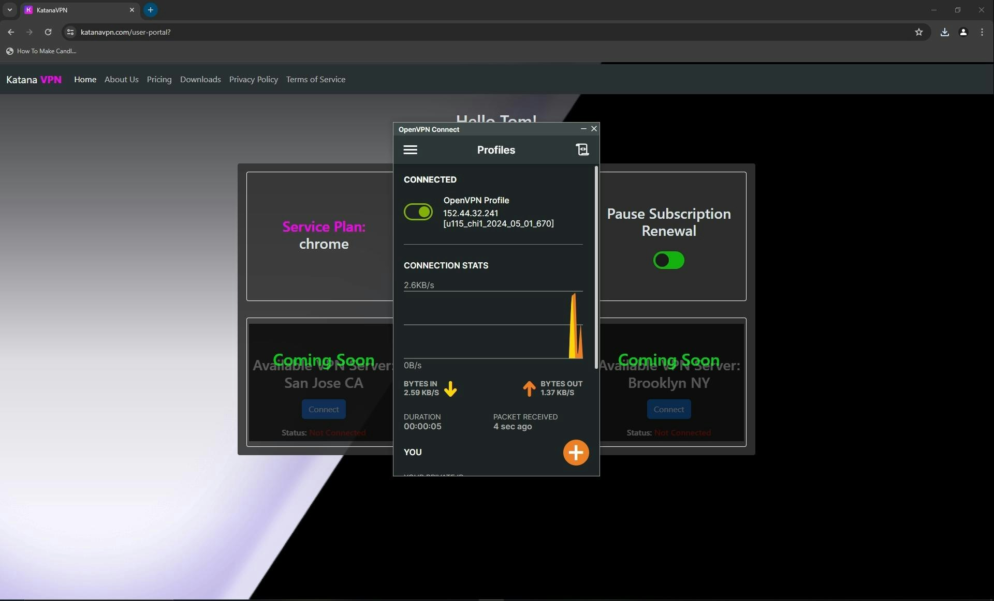Click the connection stats traffic graph
Screen dimensions: 994x601
[x=493, y=325]
